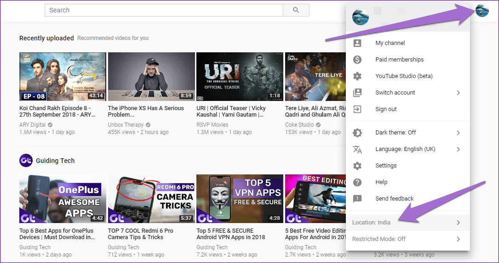Expand the Dark theme chevron
The image size is (499, 263).
tap(458, 133)
